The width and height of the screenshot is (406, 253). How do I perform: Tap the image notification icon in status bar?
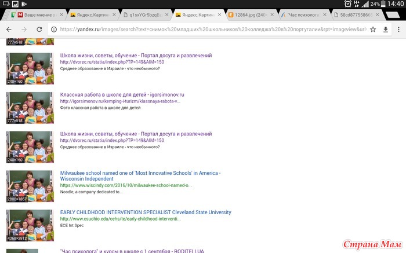coord(15,4)
